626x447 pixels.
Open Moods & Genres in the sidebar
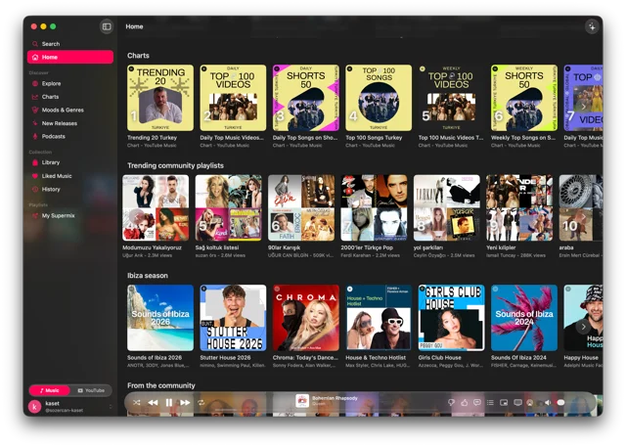[70, 111]
